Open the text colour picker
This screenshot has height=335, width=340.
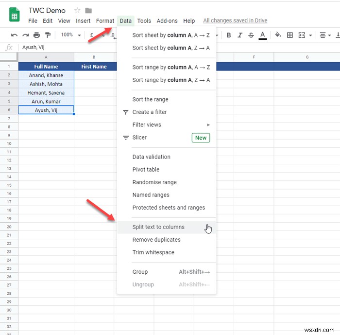pos(263,35)
